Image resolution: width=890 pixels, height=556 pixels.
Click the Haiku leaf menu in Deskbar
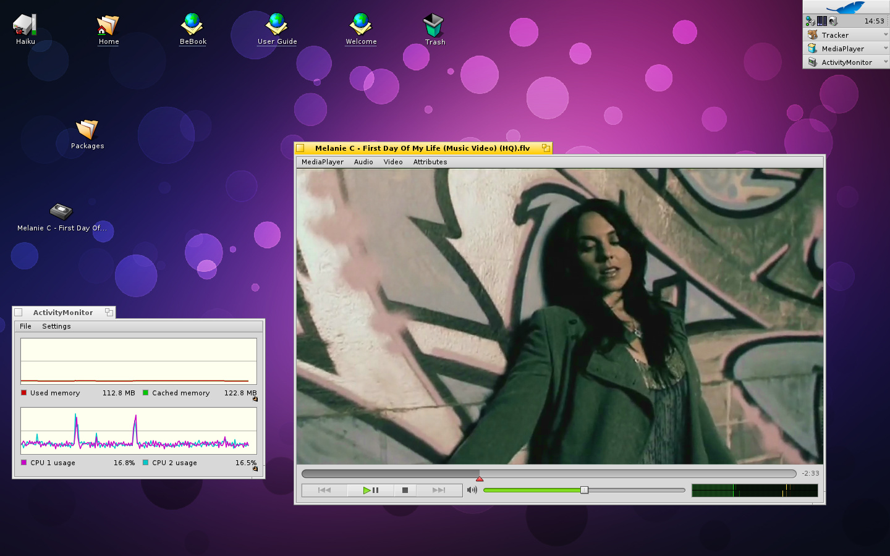(846, 7)
